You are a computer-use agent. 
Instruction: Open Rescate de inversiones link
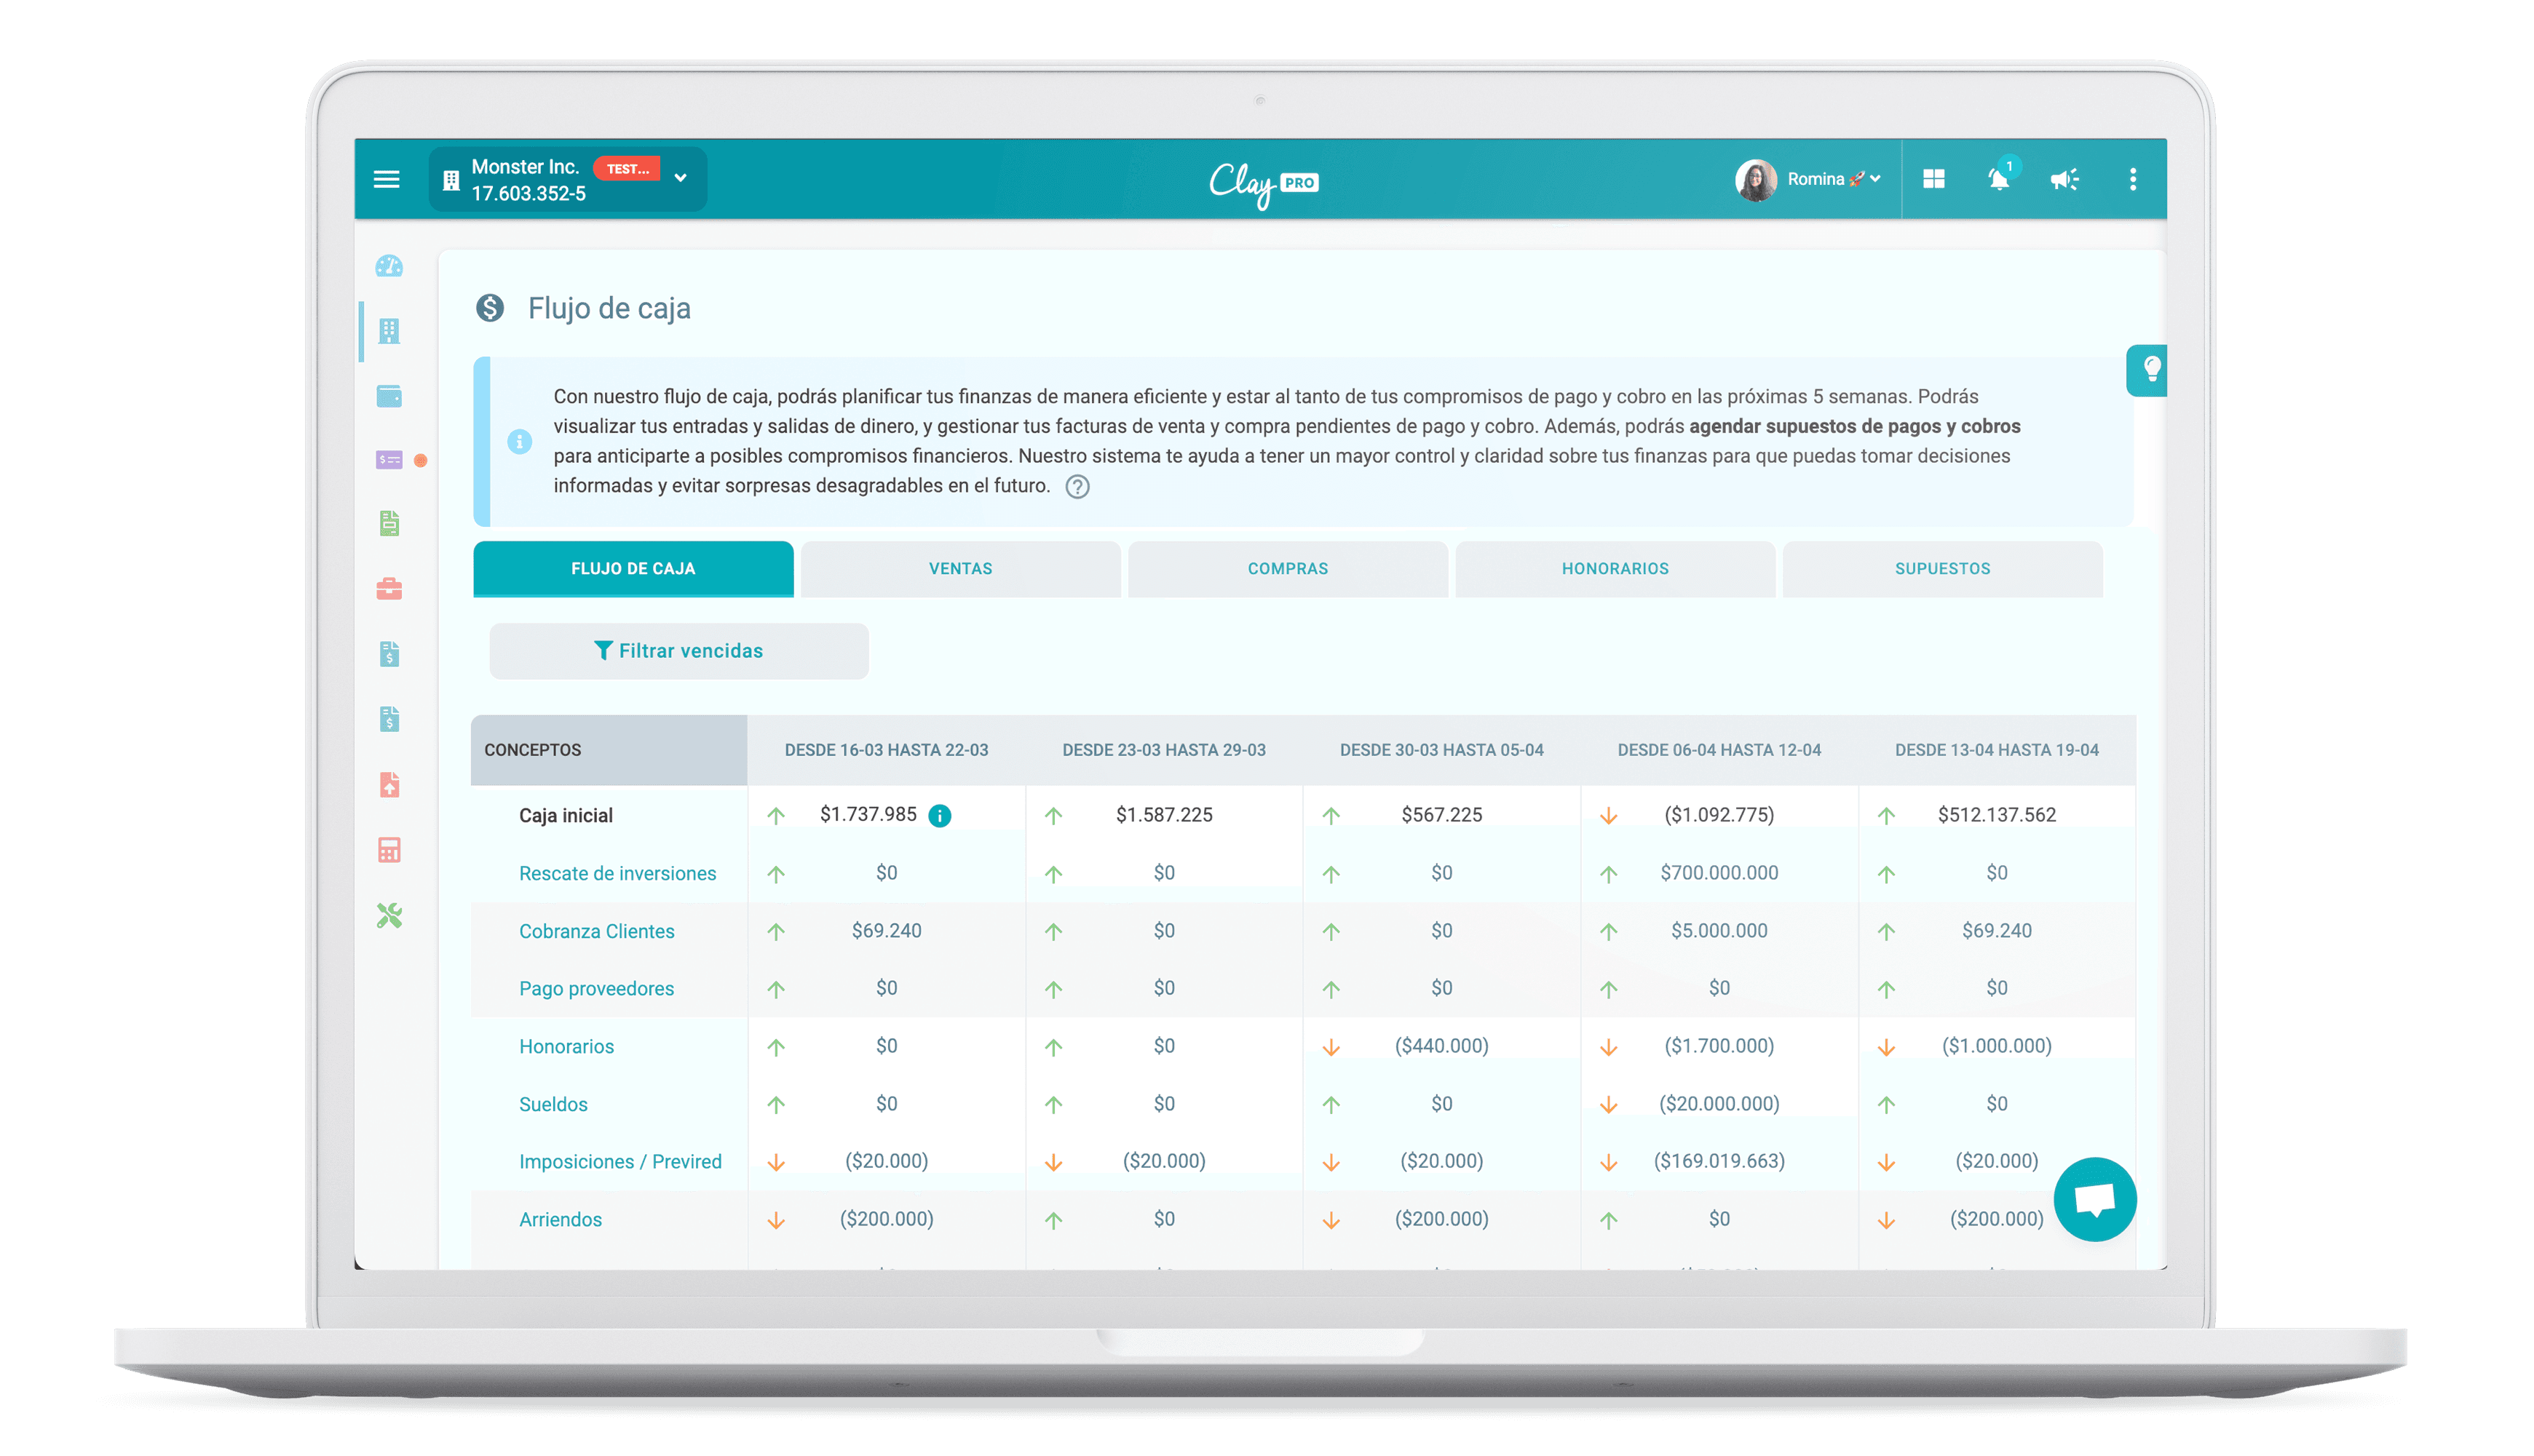pos(617,873)
